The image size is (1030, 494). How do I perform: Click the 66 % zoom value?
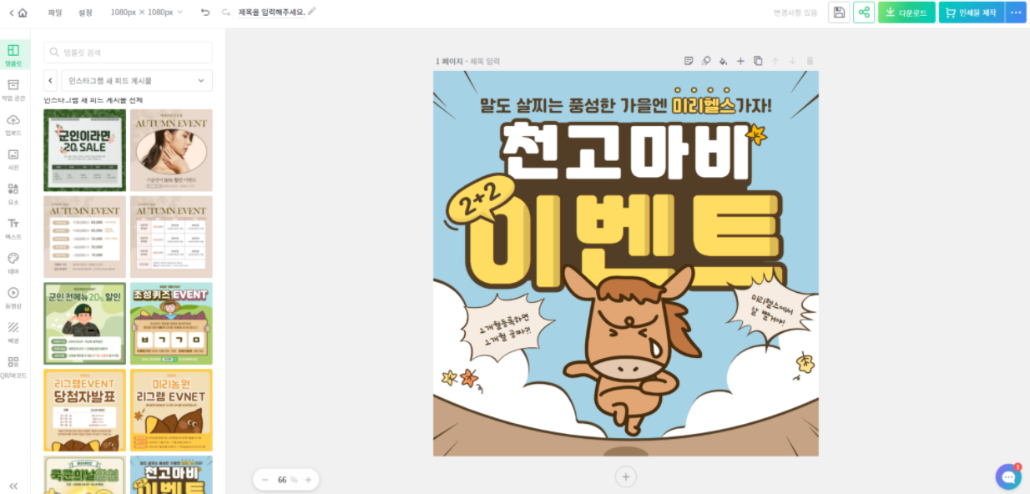tap(286, 480)
